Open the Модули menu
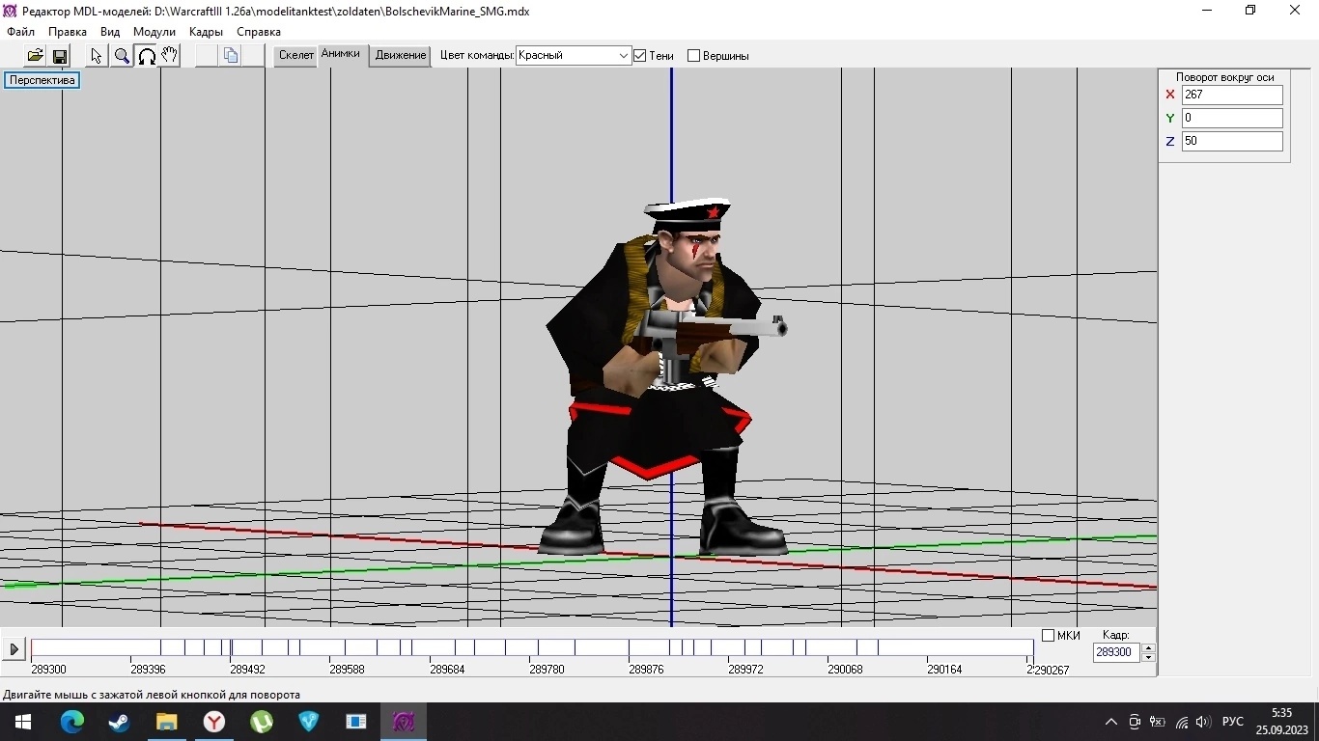1319x741 pixels. 154,32
